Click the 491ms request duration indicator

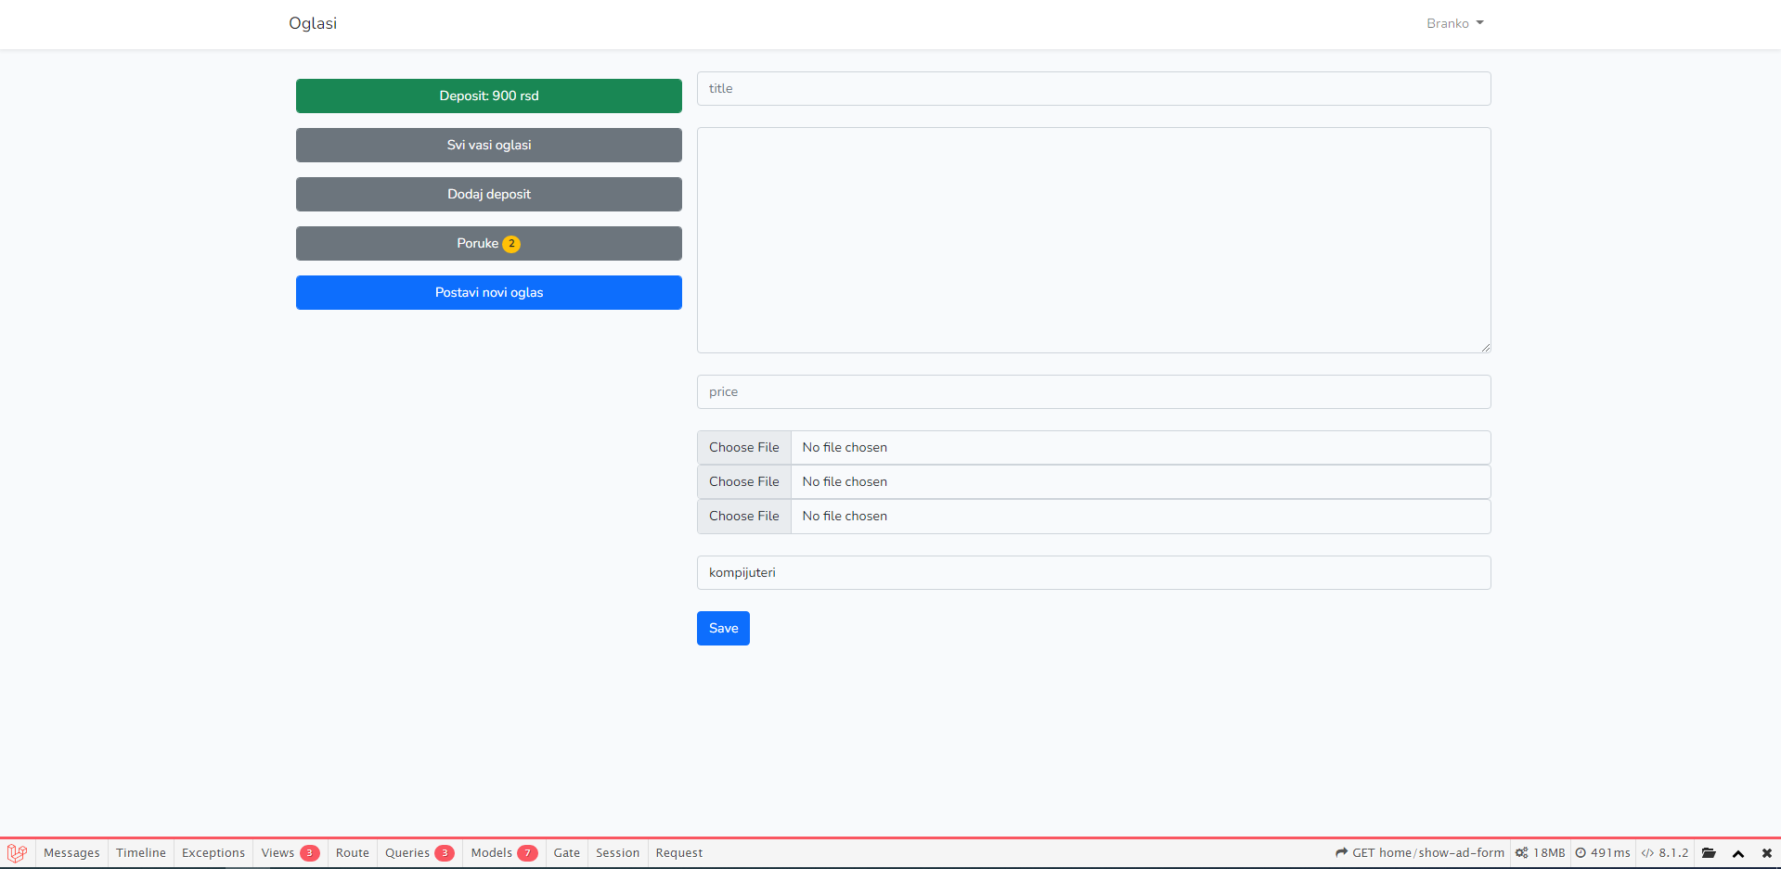(1603, 852)
